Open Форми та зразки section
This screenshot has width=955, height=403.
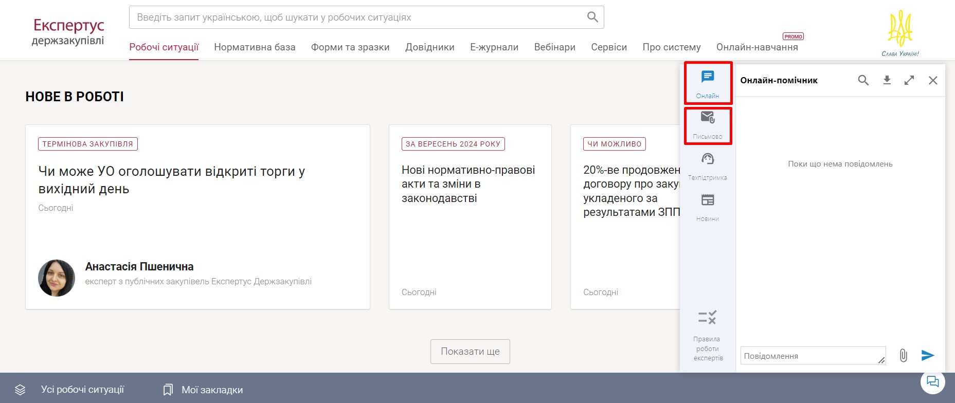tap(350, 47)
